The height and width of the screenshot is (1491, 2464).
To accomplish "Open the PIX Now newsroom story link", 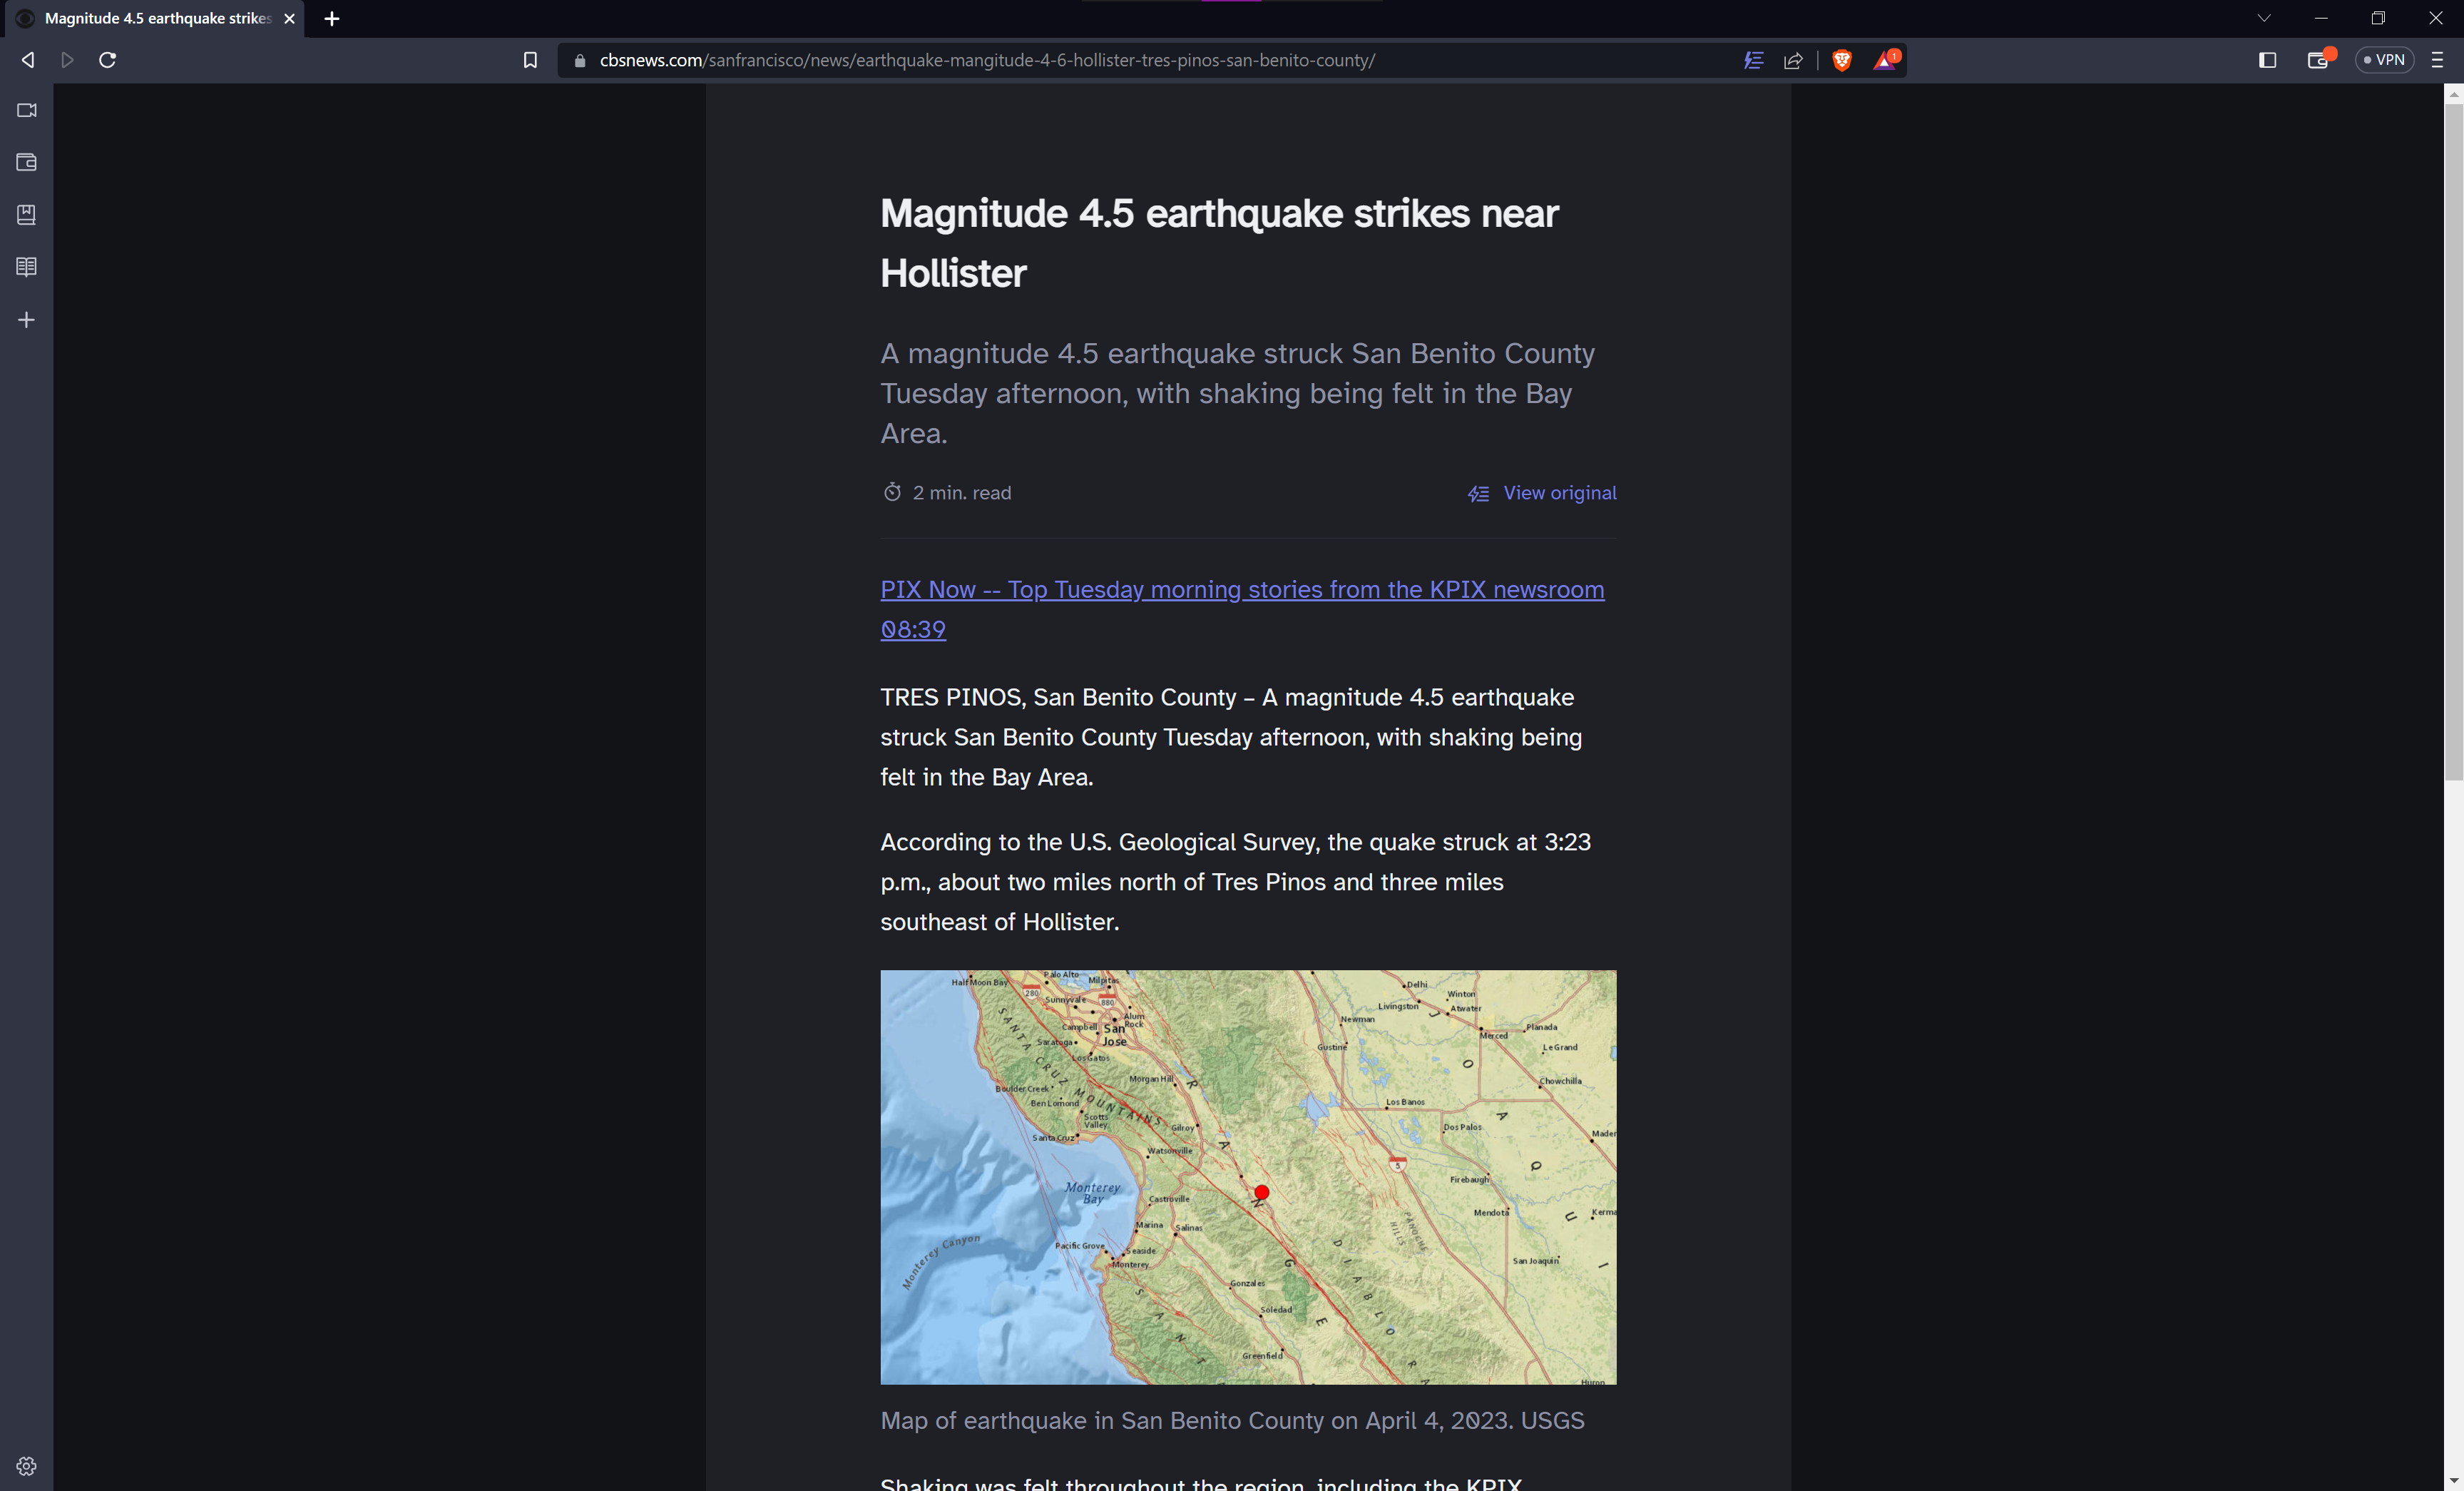I will point(1241,589).
